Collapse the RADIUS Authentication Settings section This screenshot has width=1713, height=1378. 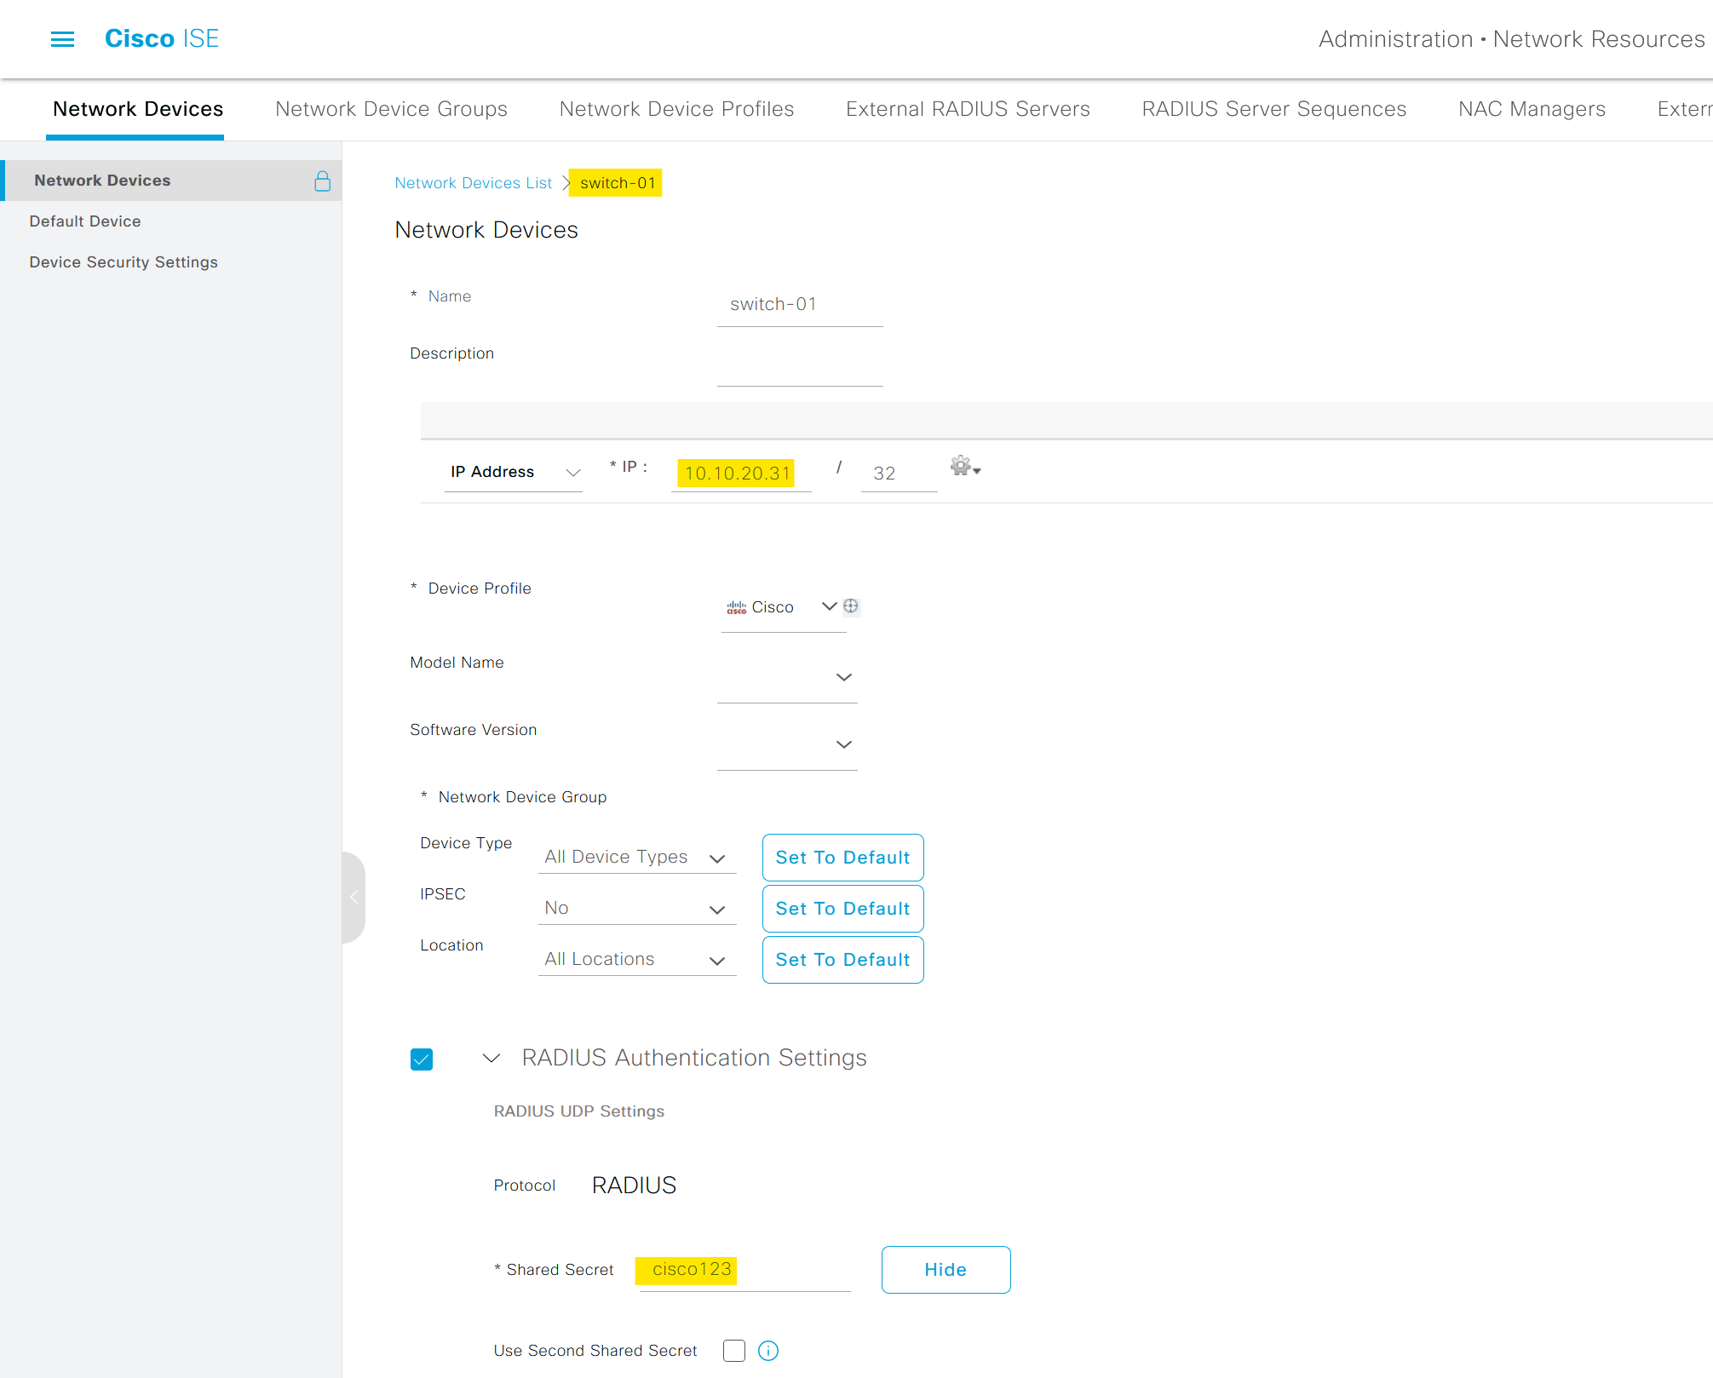point(491,1058)
